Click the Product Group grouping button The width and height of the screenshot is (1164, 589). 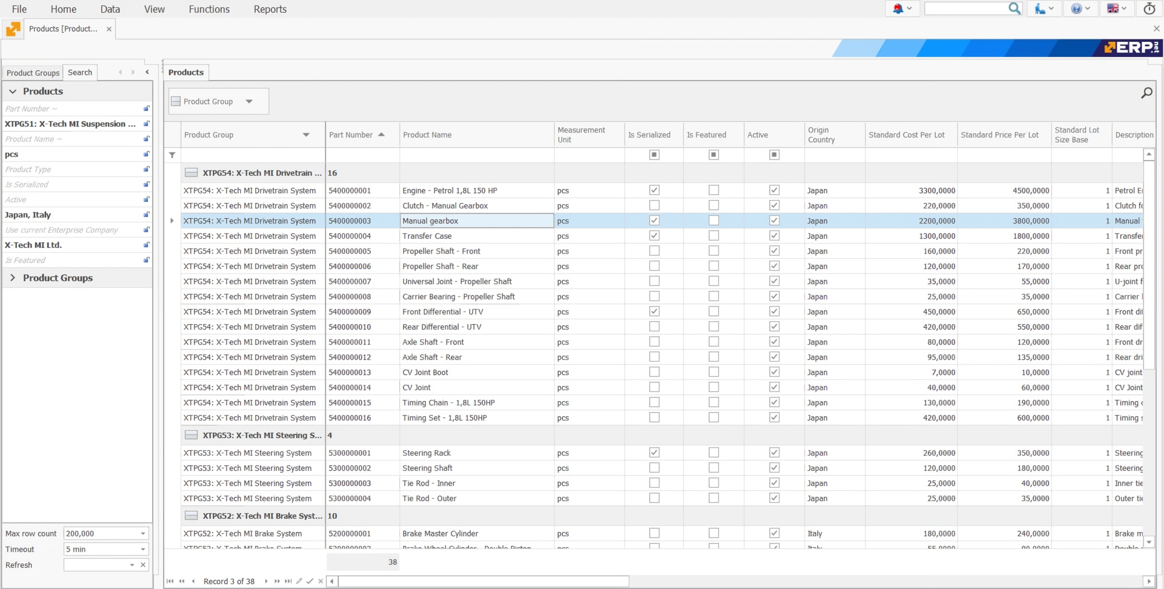209,101
